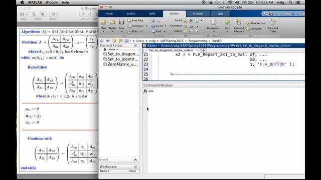321x180 pixels.
Task: Click the New file plus icon
Action: (103, 22)
